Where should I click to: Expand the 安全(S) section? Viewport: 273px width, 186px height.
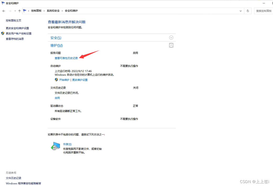[171, 38]
